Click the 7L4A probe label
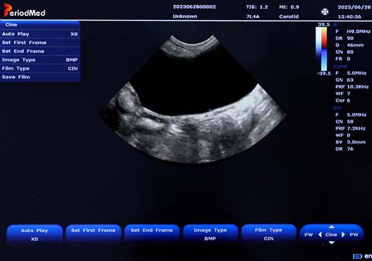The height and width of the screenshot is (261, 372). (x=253, y=17)
